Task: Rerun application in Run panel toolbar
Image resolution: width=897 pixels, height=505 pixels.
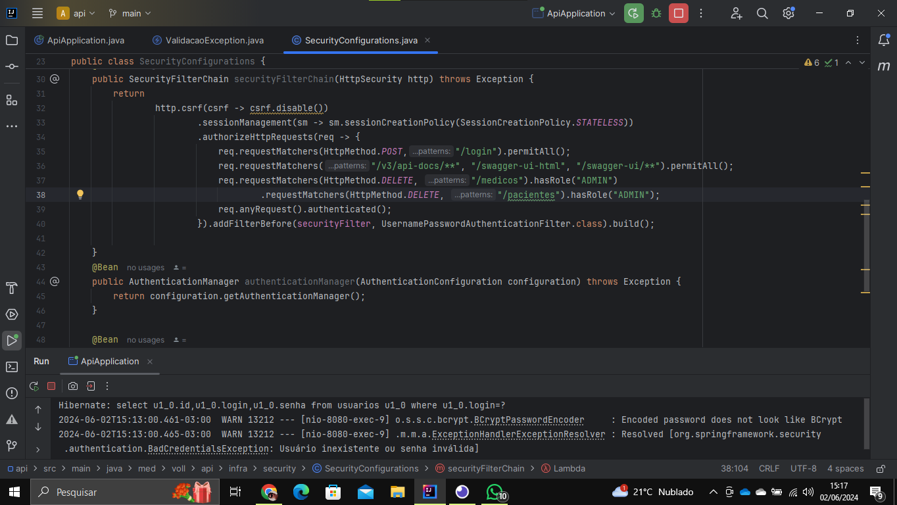Action: [34, 386]
